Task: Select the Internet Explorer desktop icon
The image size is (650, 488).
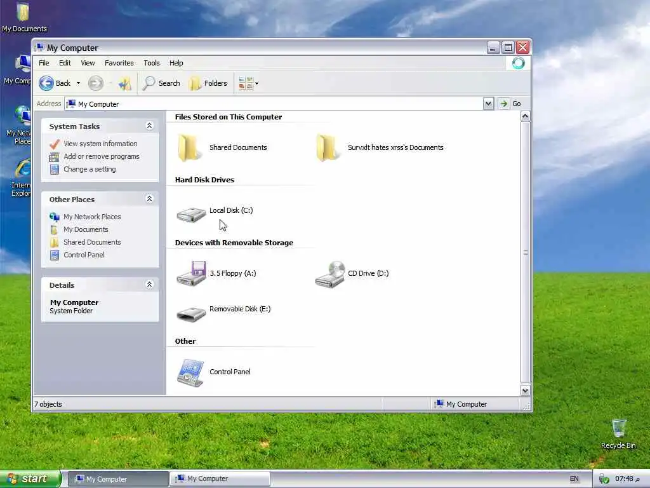Action: click(x=22, y=178)
